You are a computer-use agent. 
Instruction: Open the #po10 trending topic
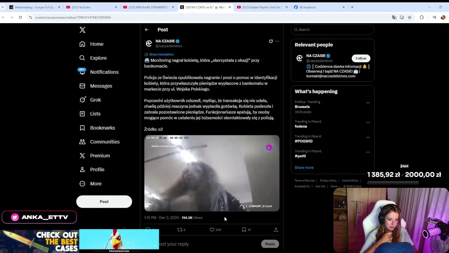tap(300, 156)
